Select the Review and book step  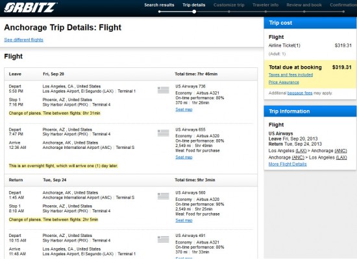click(304, 5)
